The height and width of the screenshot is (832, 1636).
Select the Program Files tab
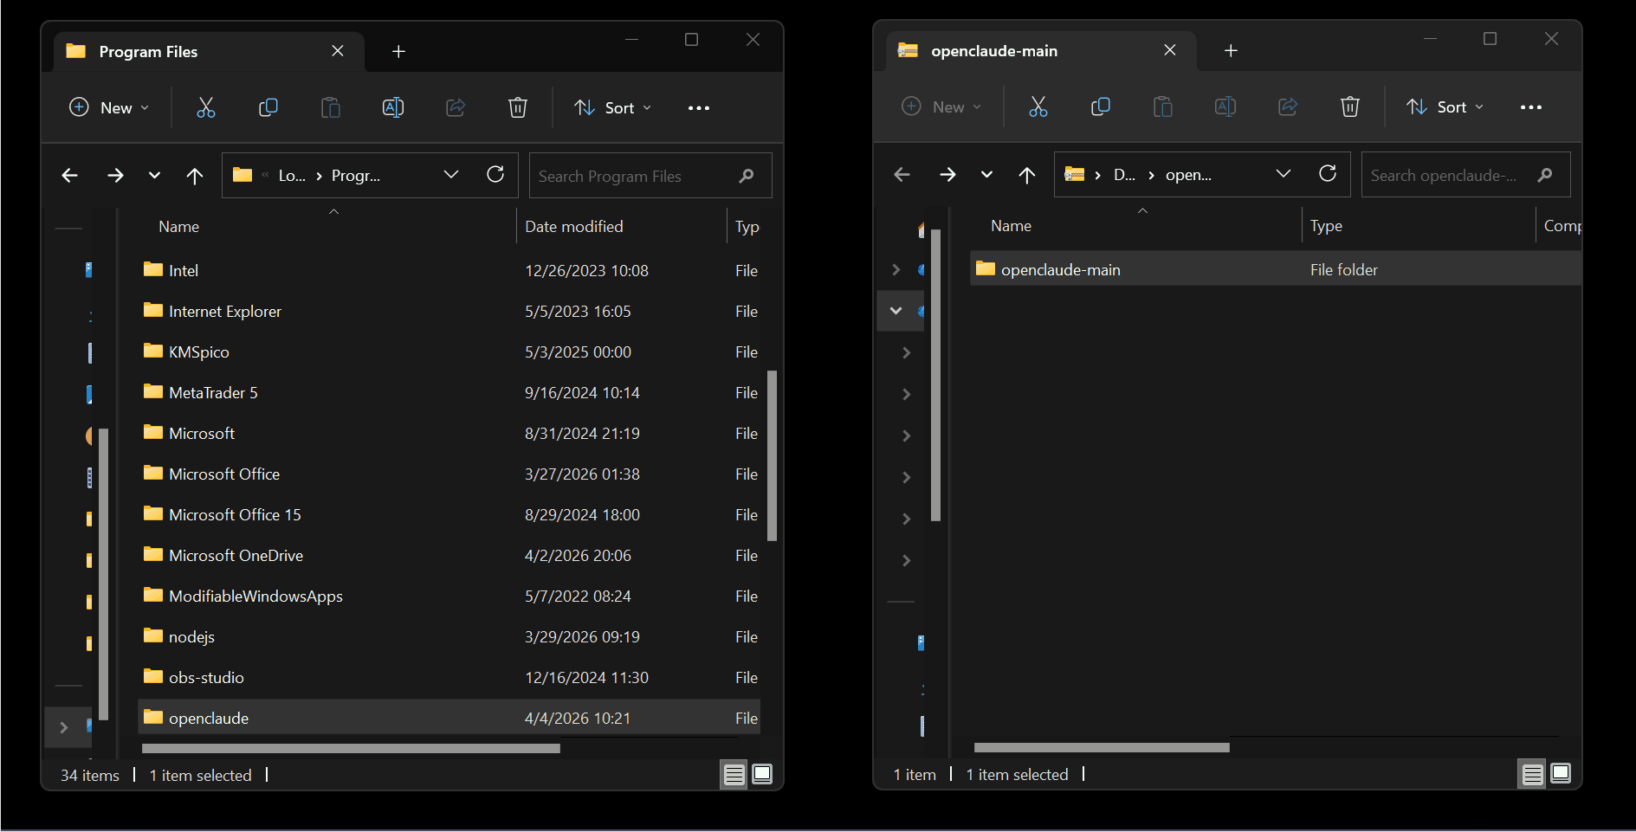click(148, 52)
